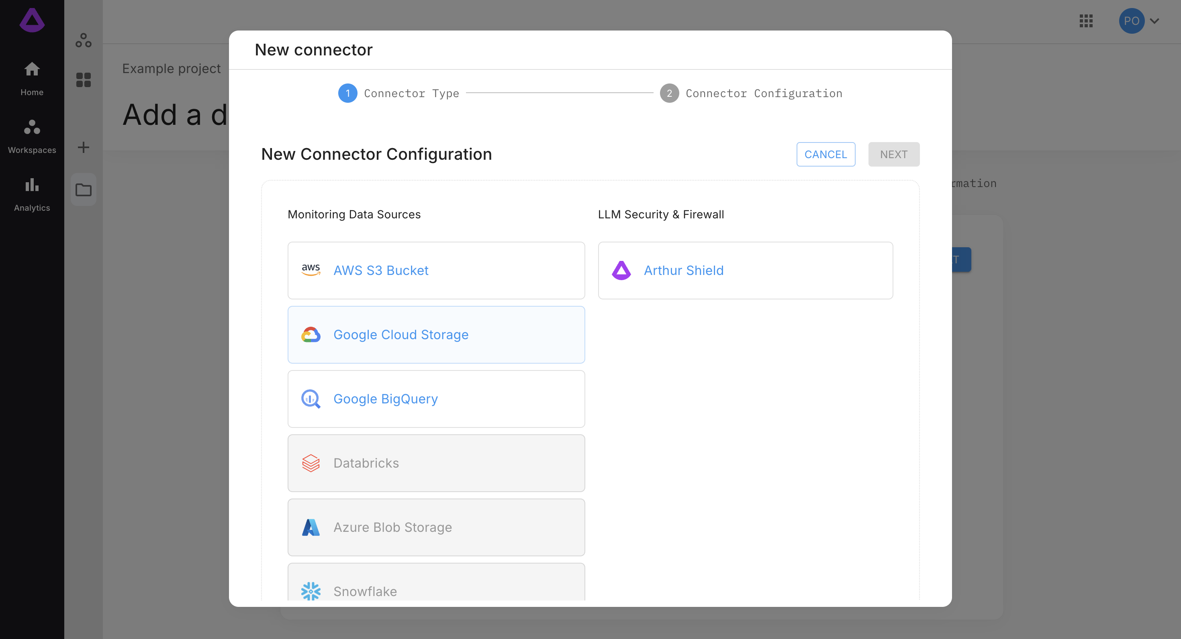Click the plus add icon

pyautogui.click(x=84, y=147)
